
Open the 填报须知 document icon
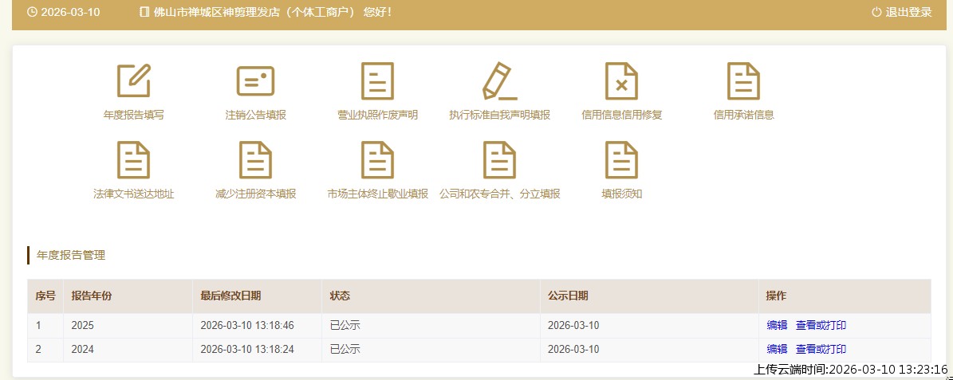point(621,160)
